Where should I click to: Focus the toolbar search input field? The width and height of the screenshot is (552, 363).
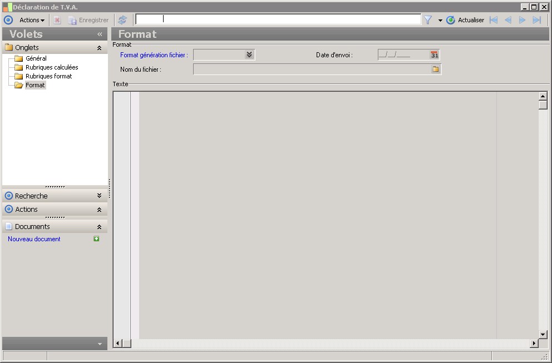click(278, 19)
